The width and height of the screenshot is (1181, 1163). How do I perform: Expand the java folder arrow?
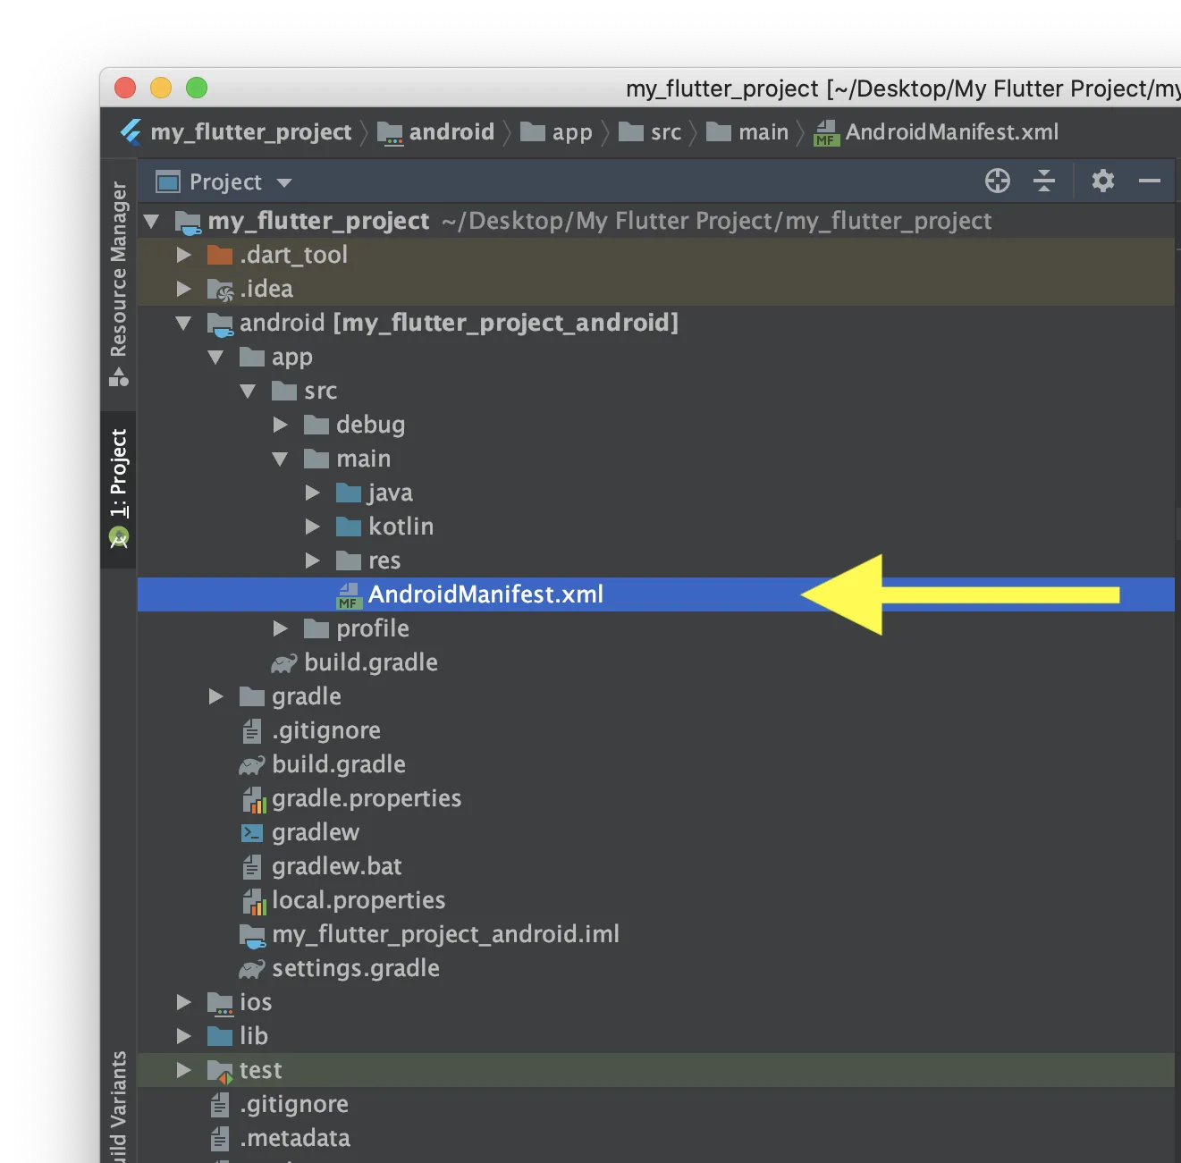(313, 493)
